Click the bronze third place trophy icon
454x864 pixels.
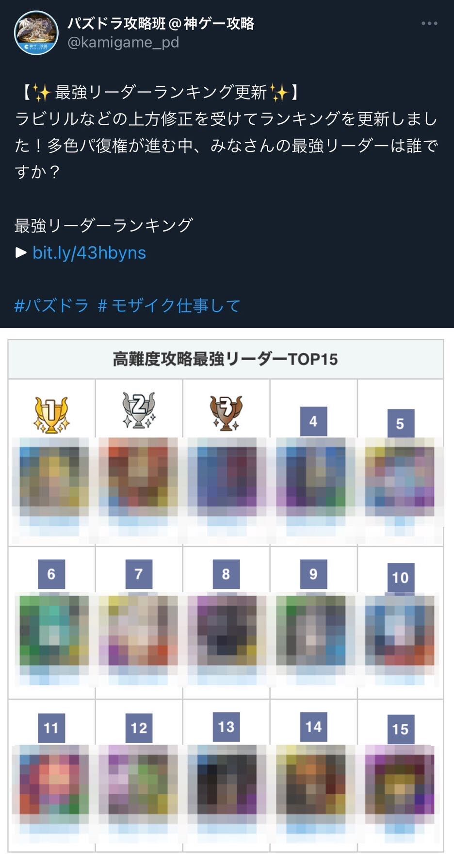pyautogui.click(x=226, y=413)
